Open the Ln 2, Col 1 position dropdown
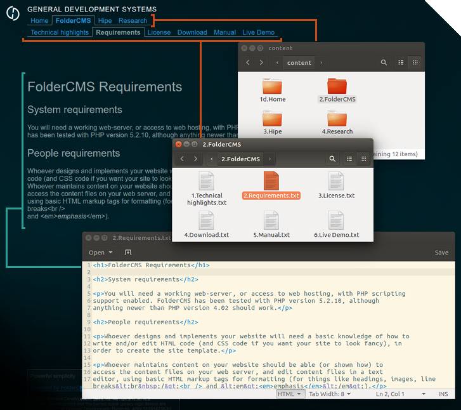Image resolution: width=461 pixels, height=410 pixels. click(400, 394)
